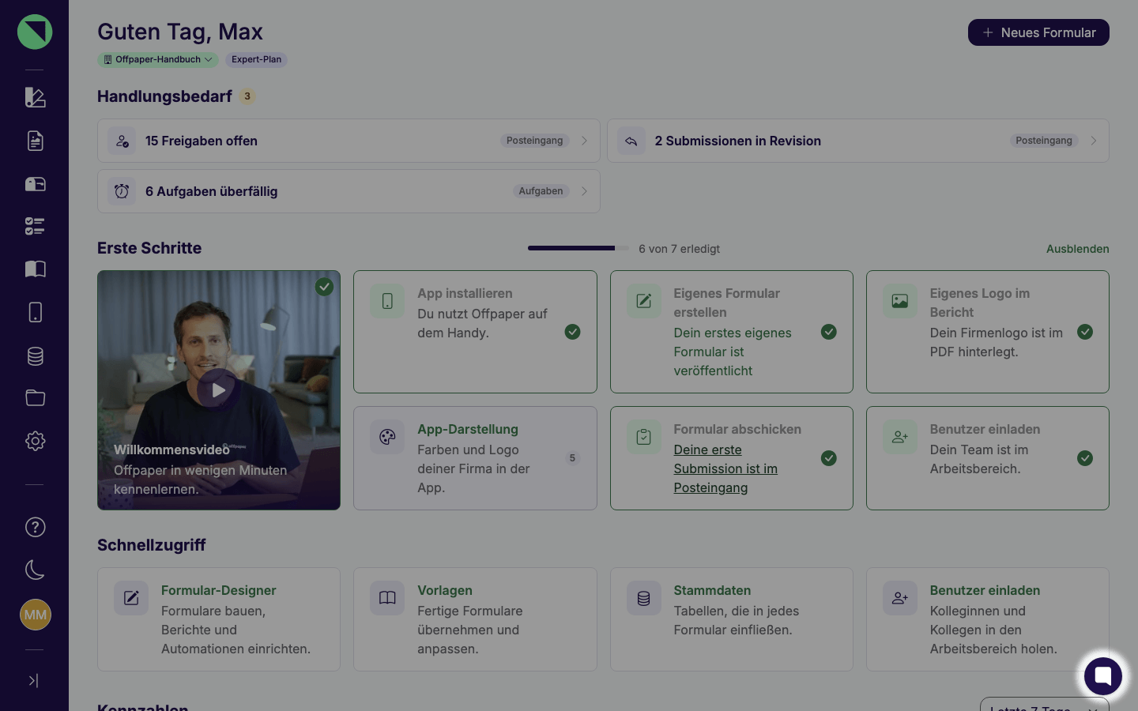Open the inbox icon in sidebar

[35, 184]
